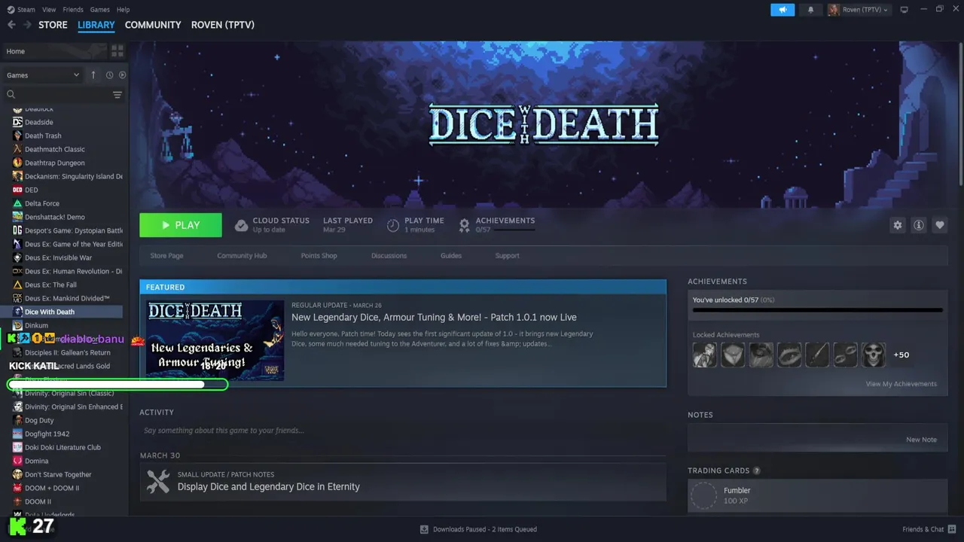This screenshot has height=542, width=964.
Task: Open game info icon
Action: click(919, 225)
